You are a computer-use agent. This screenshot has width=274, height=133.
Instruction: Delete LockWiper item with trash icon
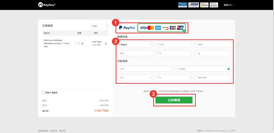click(106, 44)
